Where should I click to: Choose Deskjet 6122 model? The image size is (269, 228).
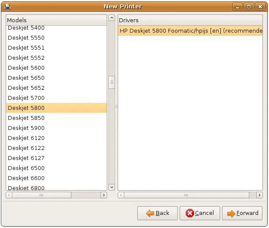click(26, 148)
